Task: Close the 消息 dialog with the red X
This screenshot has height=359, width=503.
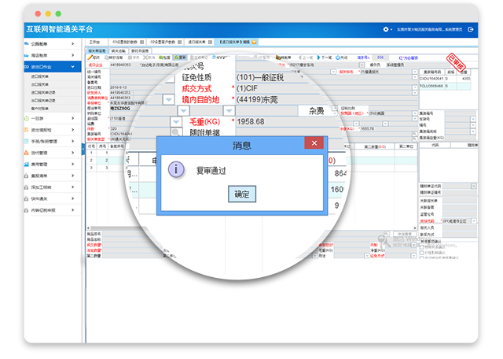Action: 314,144
